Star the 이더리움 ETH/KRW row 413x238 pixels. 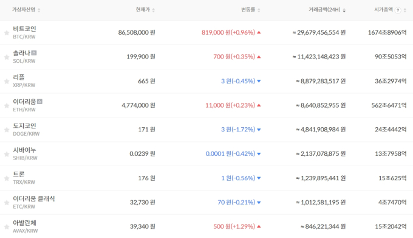point(7,105)
